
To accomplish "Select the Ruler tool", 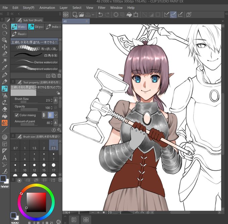I will [x=4, y=151].
